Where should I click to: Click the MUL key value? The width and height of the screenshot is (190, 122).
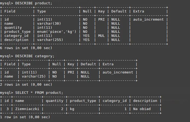[x=101, y=36]
